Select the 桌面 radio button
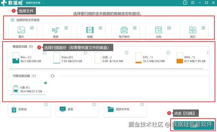The height and width of the screenshot is (132, 217). pos(94,104)
